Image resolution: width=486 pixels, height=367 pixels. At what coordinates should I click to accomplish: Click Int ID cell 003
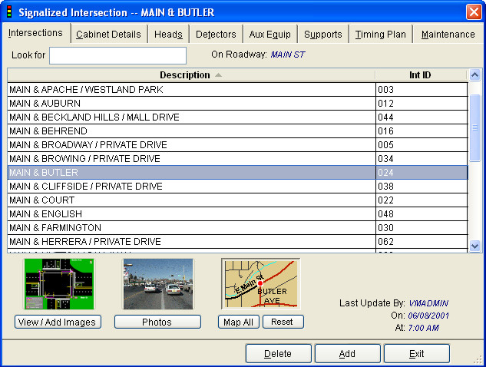[x=422, y=90]
